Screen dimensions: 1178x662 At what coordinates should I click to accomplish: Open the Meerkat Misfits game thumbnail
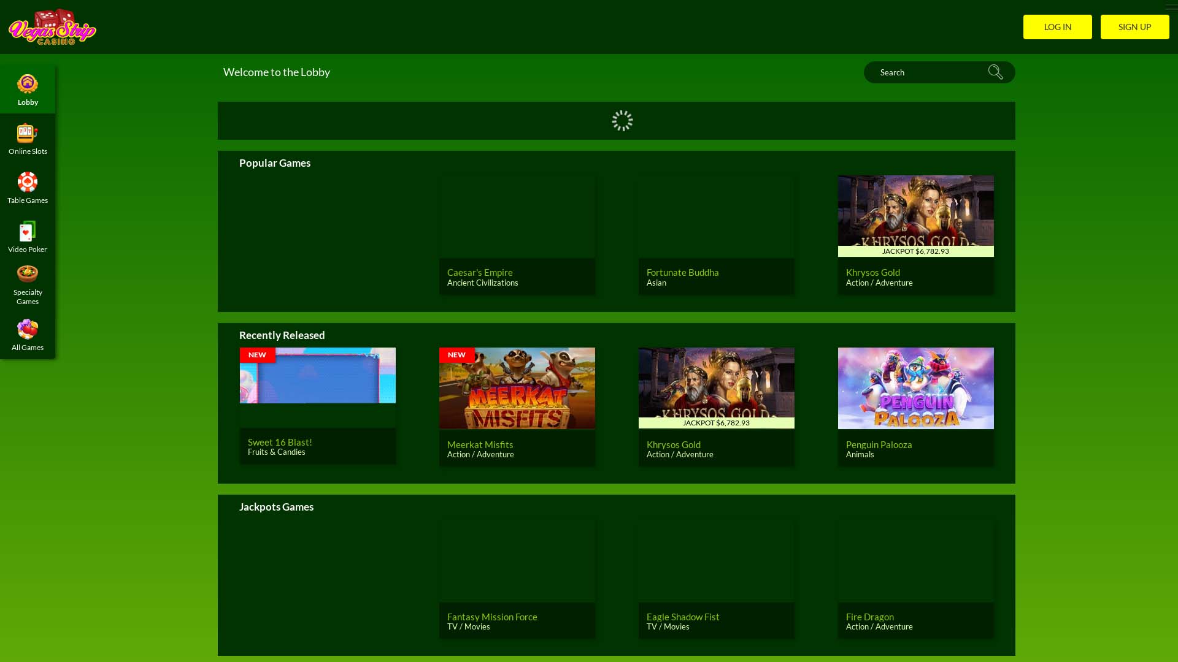coord(517,388)
